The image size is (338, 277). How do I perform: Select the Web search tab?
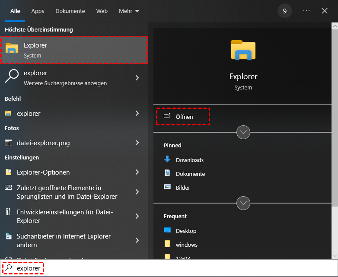[102, 11]
